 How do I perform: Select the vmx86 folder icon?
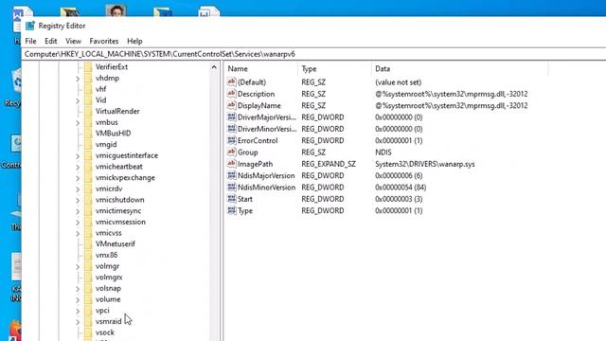tap(88, 255)
